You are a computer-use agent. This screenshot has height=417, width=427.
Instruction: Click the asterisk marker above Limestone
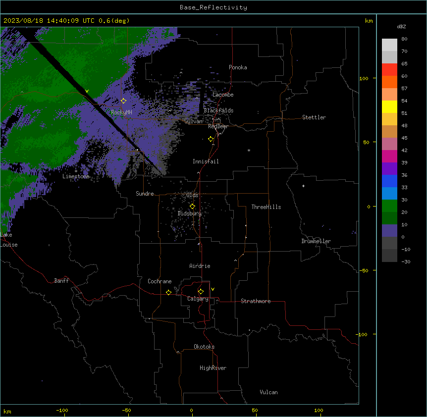[x=76, y=171]
